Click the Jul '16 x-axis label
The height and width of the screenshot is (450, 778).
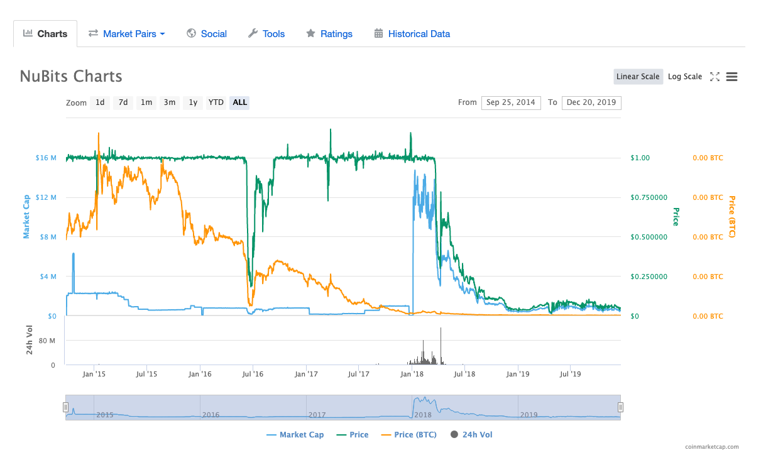pos(253,374)
